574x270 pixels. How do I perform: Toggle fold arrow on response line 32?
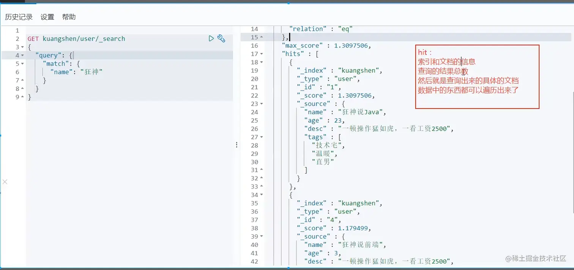(262, 178)
